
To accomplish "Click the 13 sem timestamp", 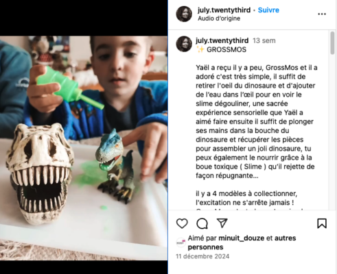I will 264,40.
